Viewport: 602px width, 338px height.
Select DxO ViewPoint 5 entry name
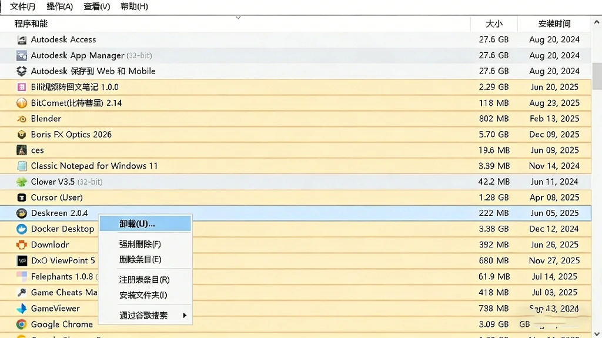(63, 261)
